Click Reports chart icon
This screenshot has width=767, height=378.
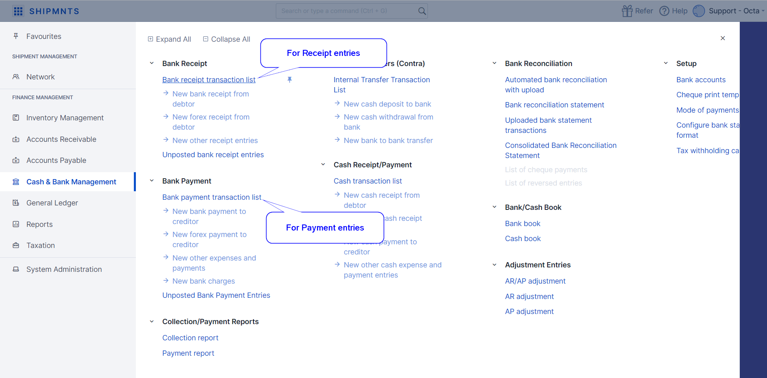click(16, 224)
